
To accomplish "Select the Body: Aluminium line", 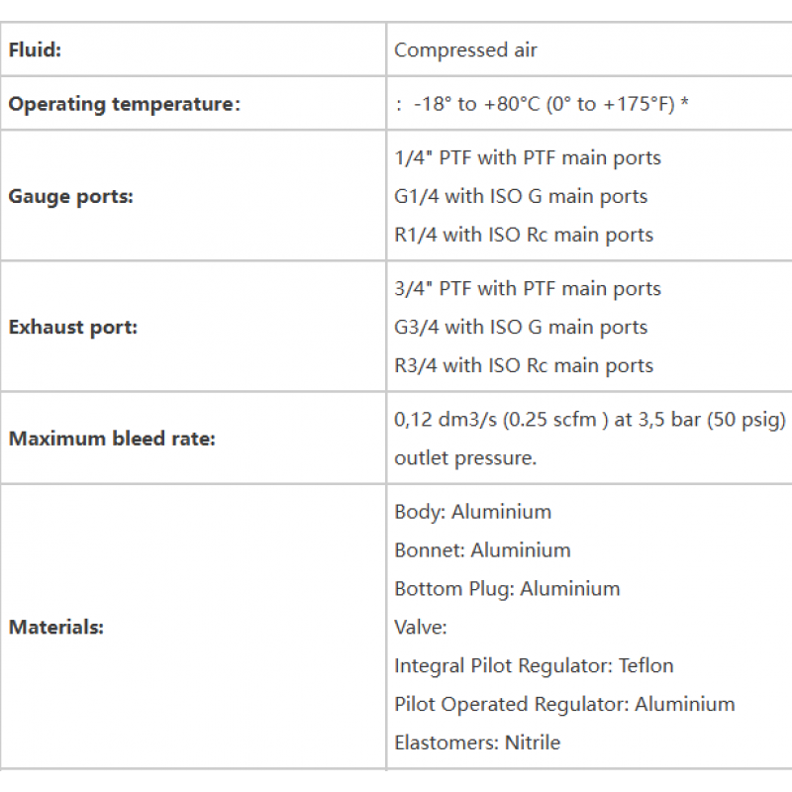I will coord(472,512).
